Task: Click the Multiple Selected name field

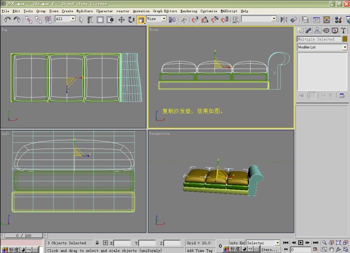Action: tap(319, 39)
